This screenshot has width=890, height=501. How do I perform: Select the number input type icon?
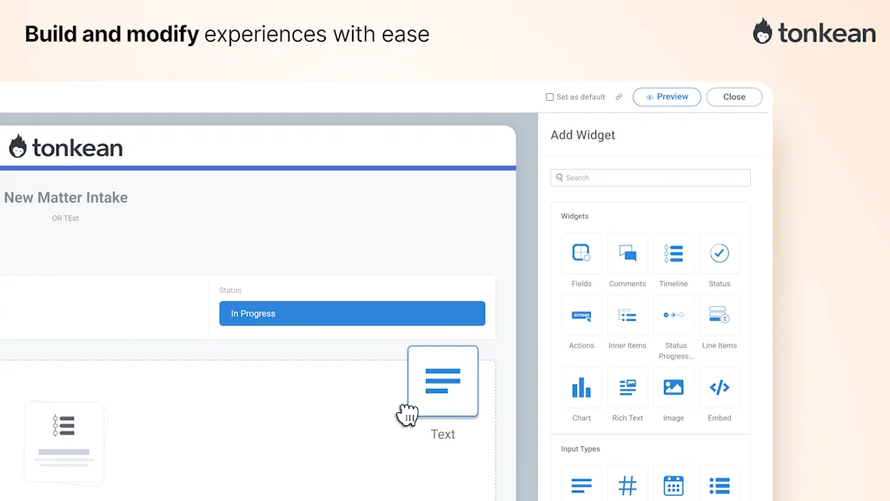(x=628, y=485)
